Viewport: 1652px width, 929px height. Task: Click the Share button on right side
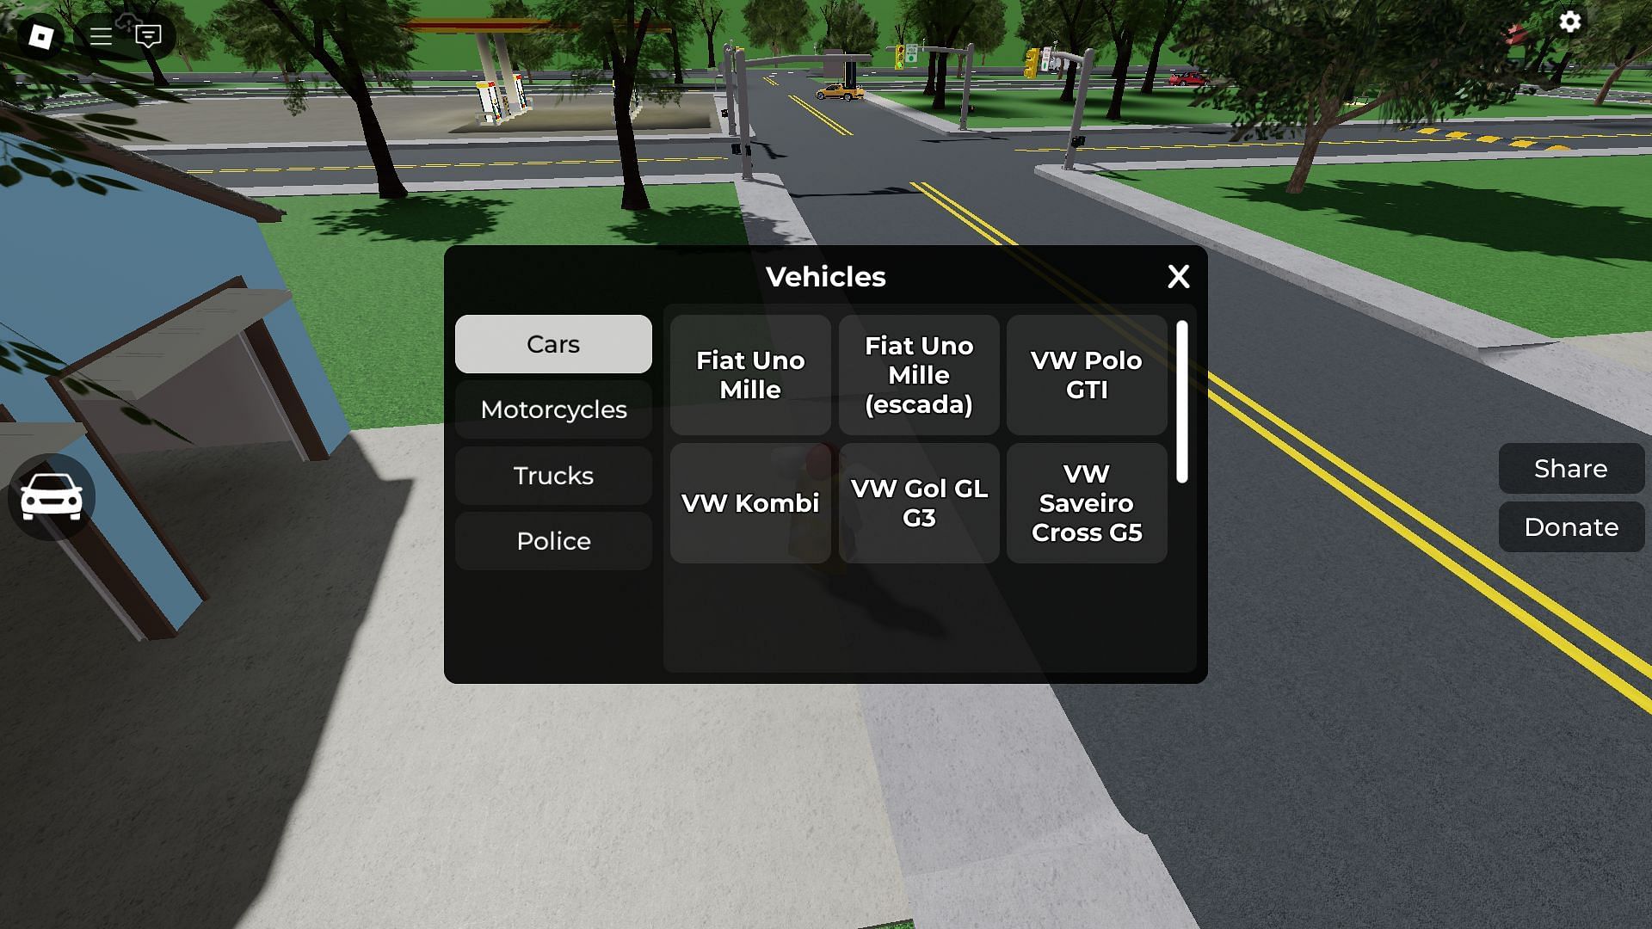(1571, 467)
